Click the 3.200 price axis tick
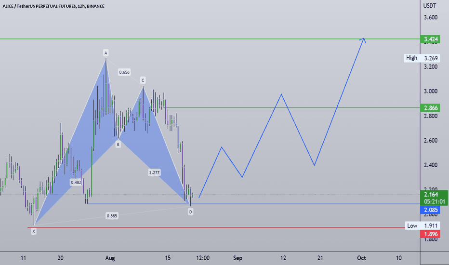 click(x=431, y=67)
